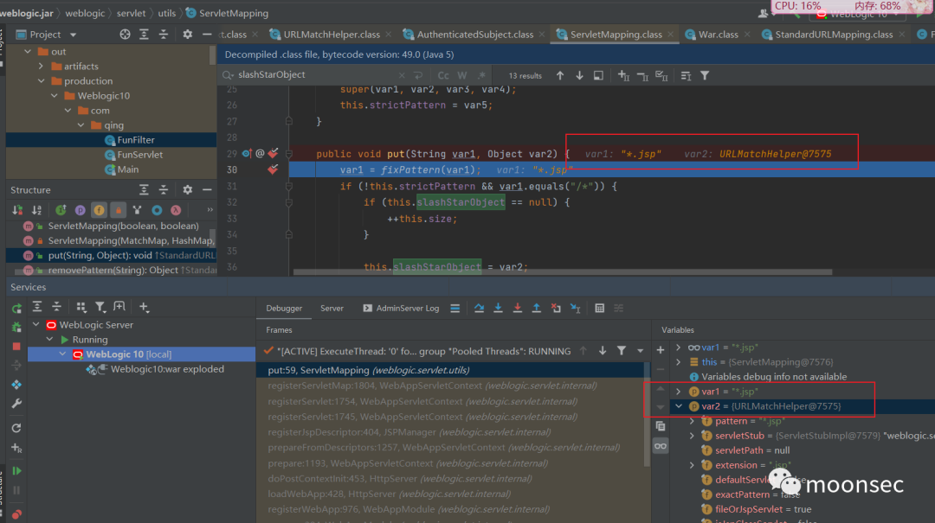
Task: Click locate file crosshair in Project panel
Action: click(x=125, y=35)
